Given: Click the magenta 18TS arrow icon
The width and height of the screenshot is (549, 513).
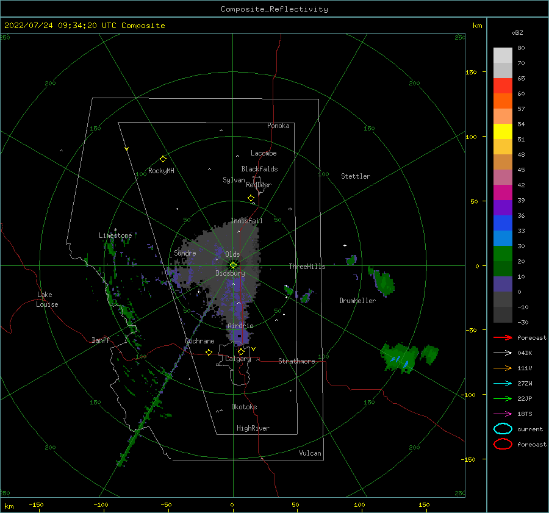Looking at the screenshot, I should pos(503,414).
